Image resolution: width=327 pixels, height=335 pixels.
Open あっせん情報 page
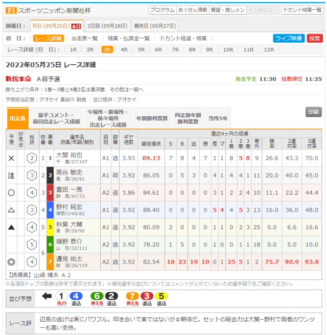193,10
